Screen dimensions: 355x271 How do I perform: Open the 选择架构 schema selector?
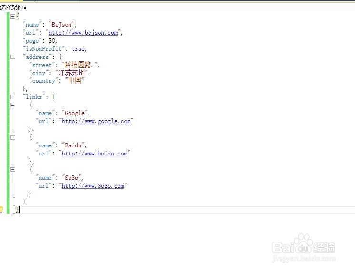click(13, 8)
